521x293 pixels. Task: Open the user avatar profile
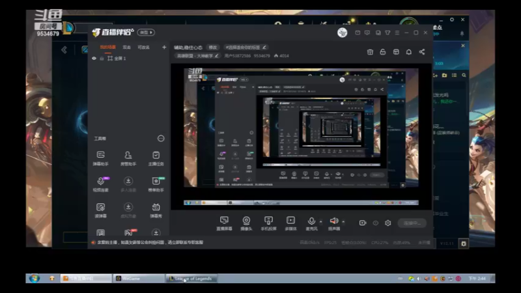(x=343, y=33)
